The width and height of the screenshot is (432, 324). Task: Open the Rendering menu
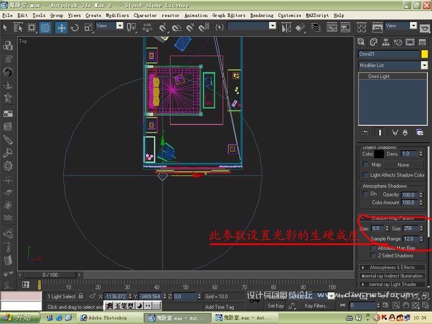tap(262, 16)
